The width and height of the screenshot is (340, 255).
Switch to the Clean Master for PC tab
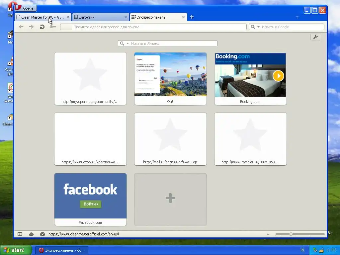43,17
